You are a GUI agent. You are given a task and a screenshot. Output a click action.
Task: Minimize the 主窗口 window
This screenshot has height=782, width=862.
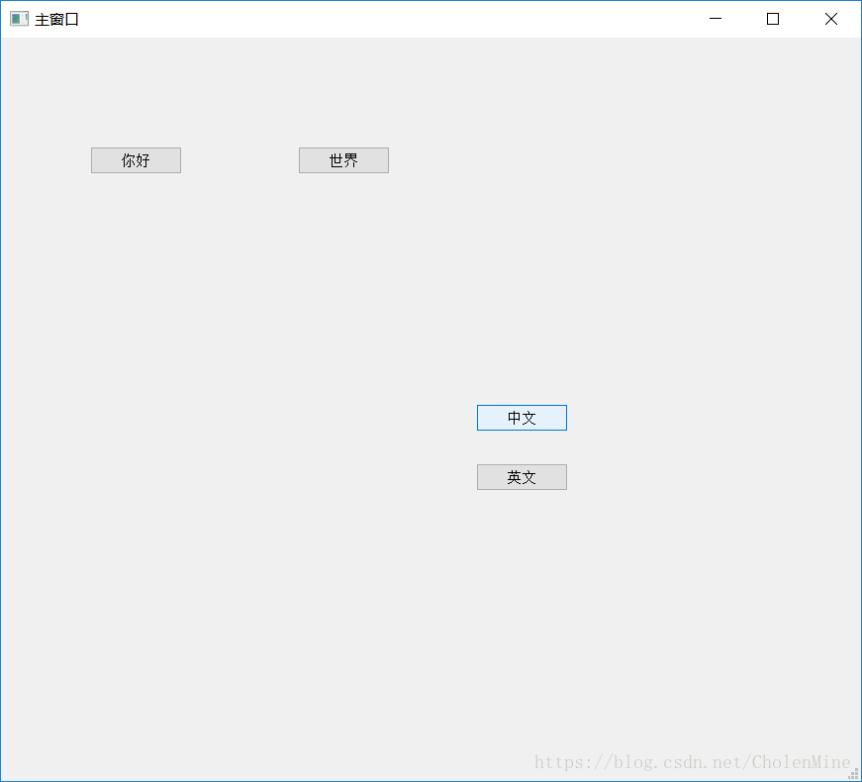[x=716, y=19]
